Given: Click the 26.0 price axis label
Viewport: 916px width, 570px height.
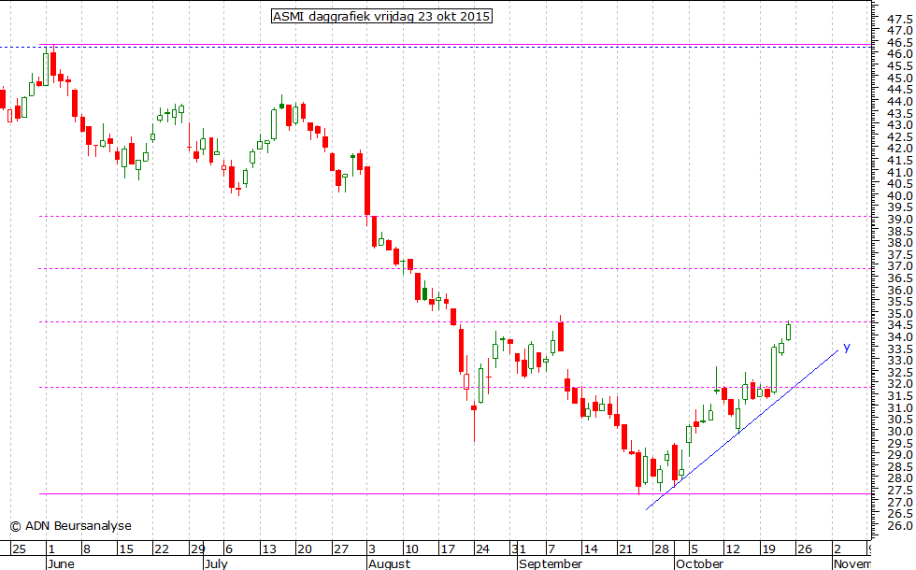Looking at the screenshot, I should tap(899, 525).
